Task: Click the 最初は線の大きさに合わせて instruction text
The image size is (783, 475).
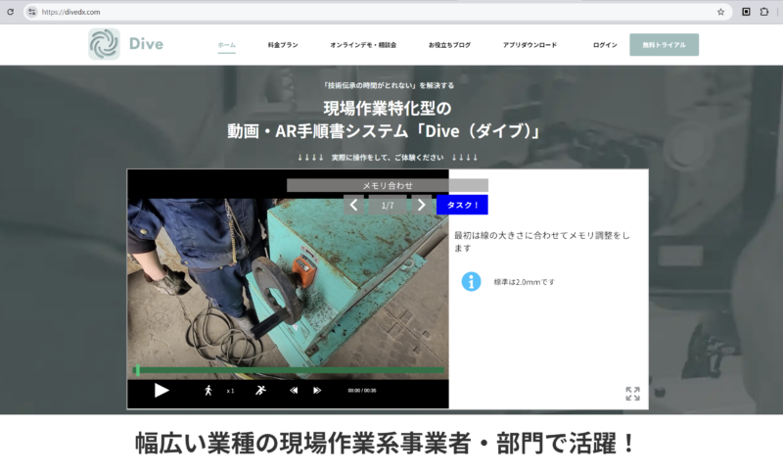Action: coord(542,241)
